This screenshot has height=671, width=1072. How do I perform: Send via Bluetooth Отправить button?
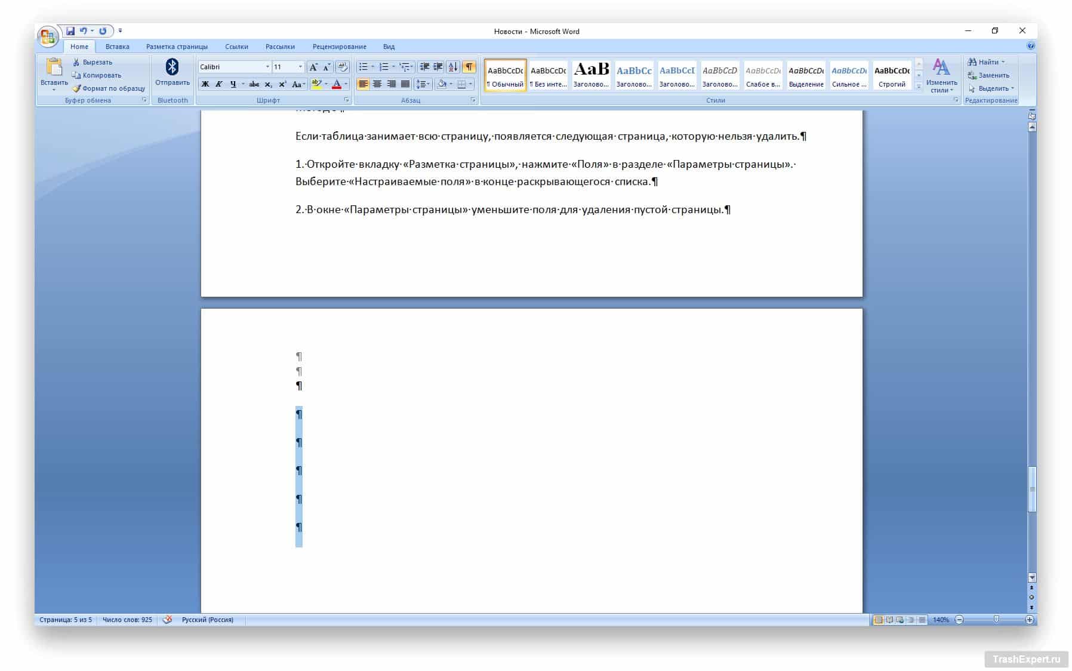coord(172,73)
